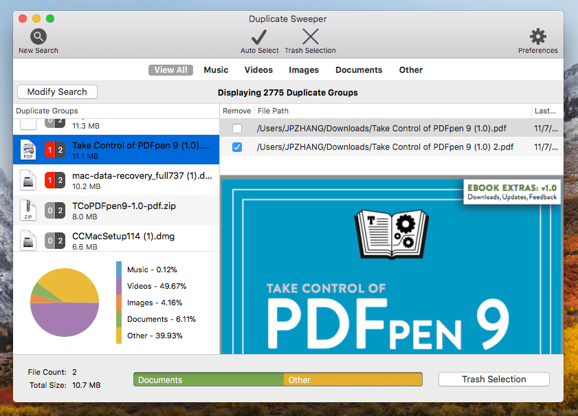
Task: Click the Other segment of the size bar
Action: point(353,380)
